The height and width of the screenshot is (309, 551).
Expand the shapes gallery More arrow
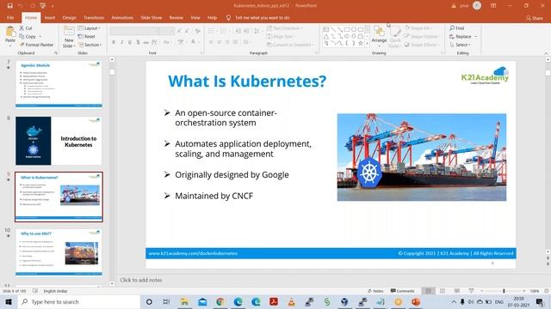point(368,44)
